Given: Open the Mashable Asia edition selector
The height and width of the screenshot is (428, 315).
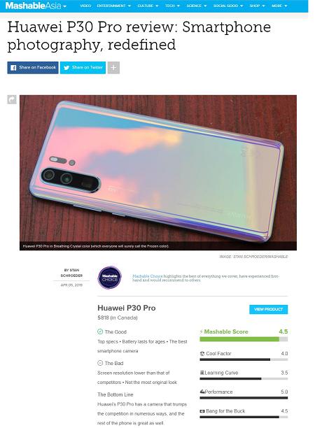Looking at the screenshot, I should coord(36,6).
